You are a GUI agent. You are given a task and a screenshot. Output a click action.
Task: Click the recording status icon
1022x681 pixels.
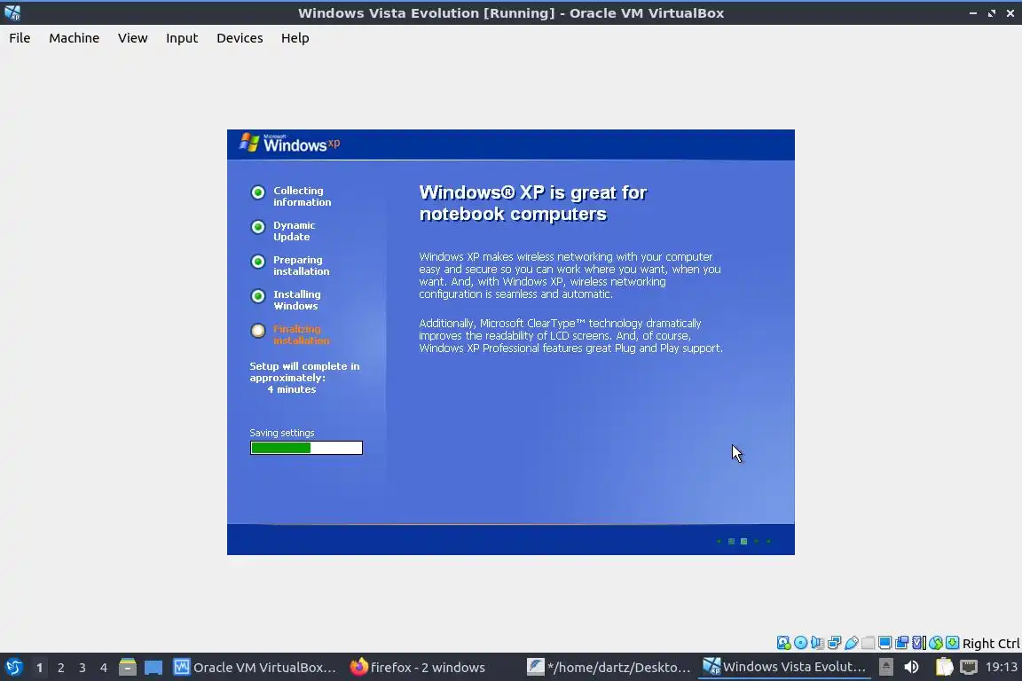tap(902, 643)
